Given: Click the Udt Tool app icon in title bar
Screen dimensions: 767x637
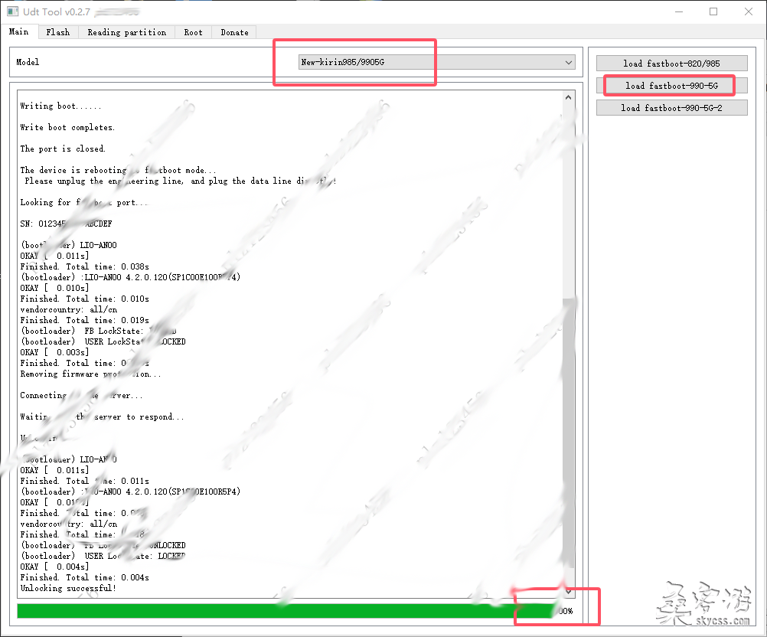Looking at the screenshot, I should [13, 12].
